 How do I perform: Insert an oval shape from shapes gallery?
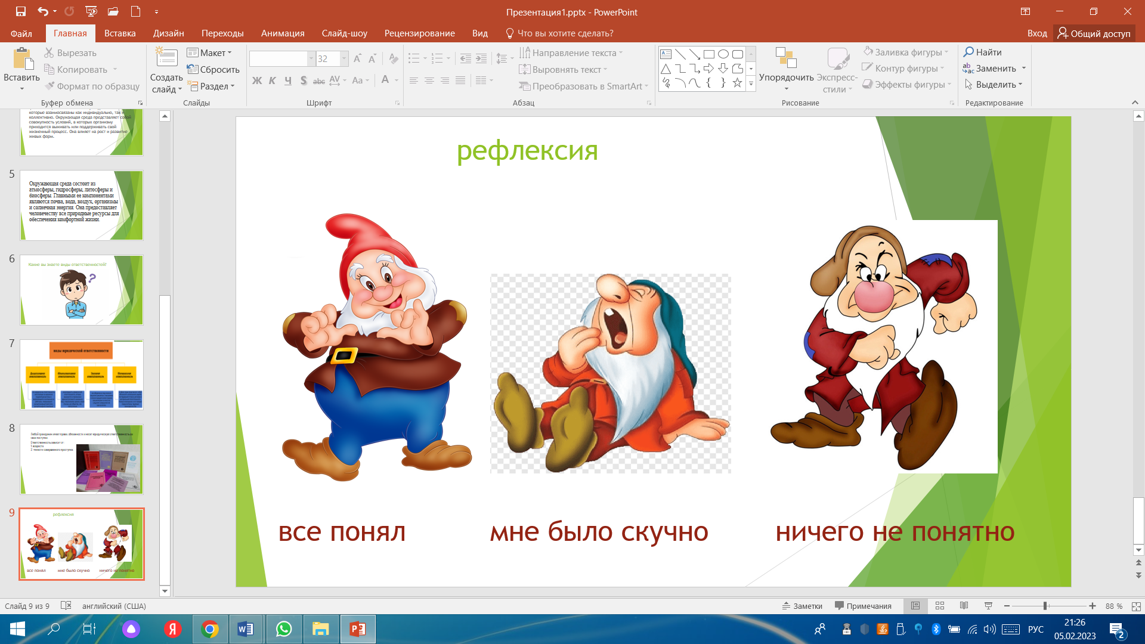[723, 54]
